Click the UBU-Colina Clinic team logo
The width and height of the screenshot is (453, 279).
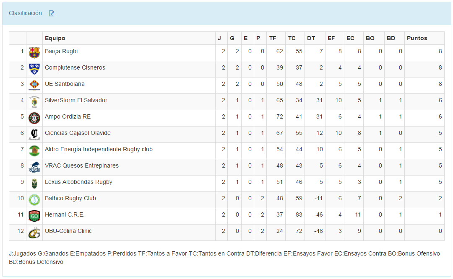(x=34, y=232)
